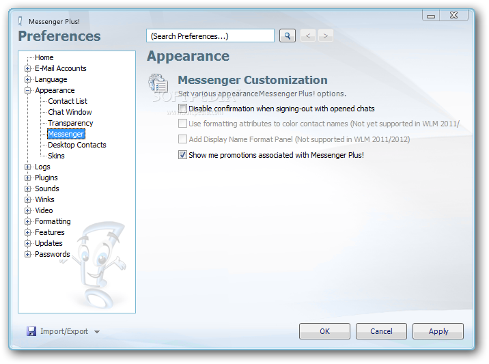Viewport: 489px width, 364px height.
Task: Click the Cancel button
Action: 381,331
